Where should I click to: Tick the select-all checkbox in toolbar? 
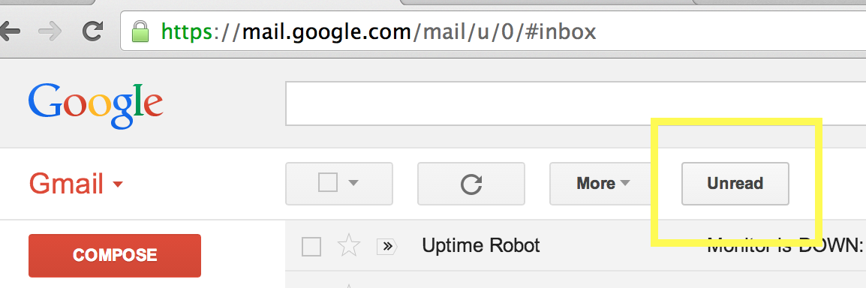(328, 182)
